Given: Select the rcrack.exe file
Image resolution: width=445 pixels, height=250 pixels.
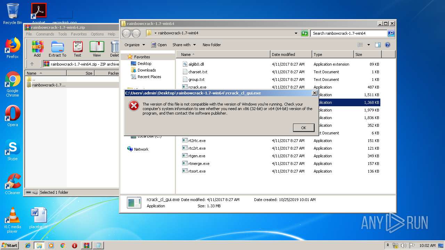Looking at the screenshot, I should (194, 87).
